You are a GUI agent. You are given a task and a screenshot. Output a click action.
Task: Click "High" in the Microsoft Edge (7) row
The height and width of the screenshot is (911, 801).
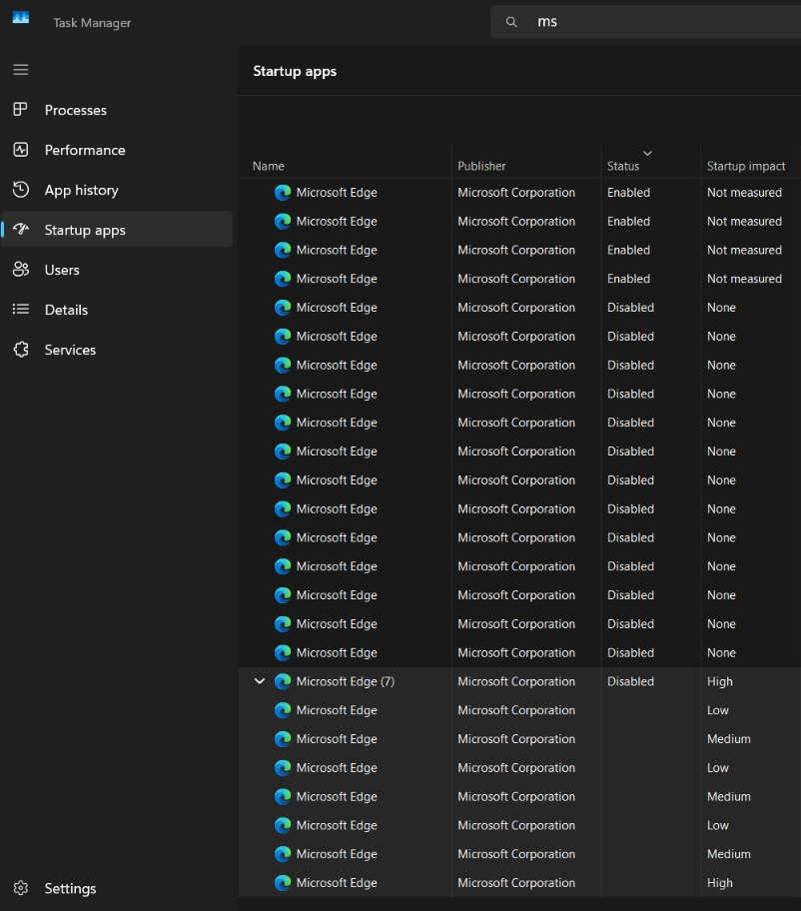pos(720,681)
